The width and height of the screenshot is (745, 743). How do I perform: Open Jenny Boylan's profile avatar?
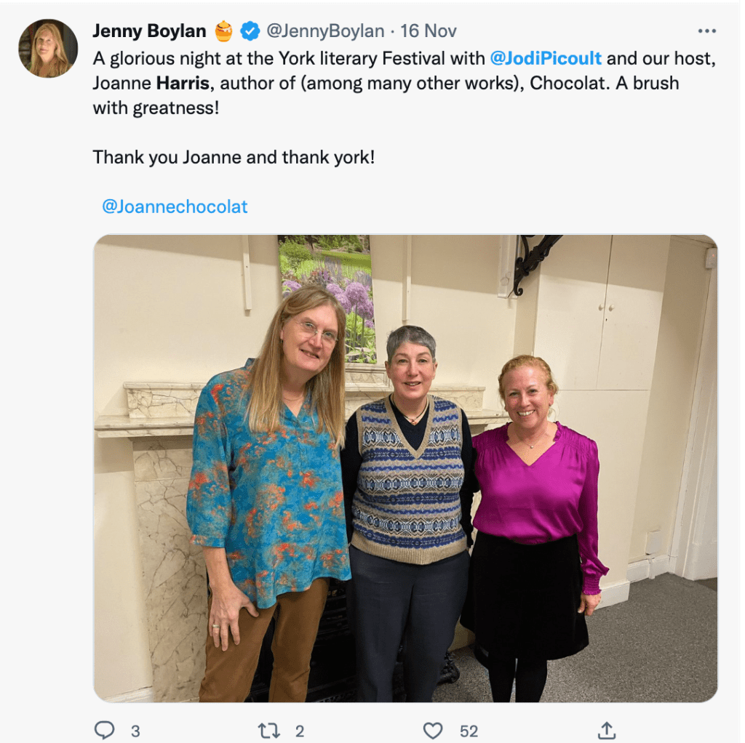point(48,49)
